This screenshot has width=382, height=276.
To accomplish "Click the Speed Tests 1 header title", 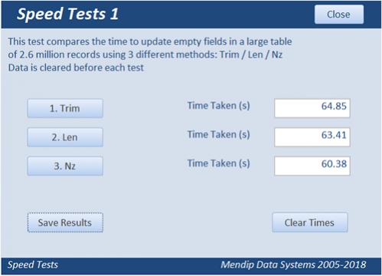I will [67, 14].
